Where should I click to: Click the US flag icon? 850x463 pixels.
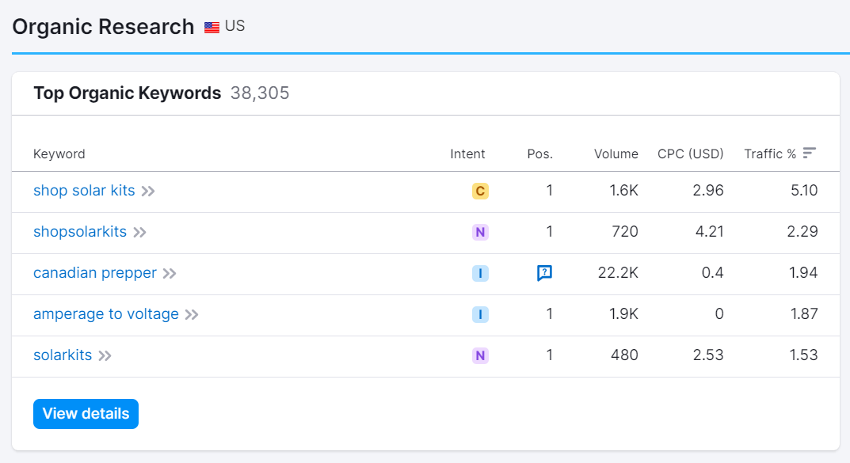tap(212, 27)
